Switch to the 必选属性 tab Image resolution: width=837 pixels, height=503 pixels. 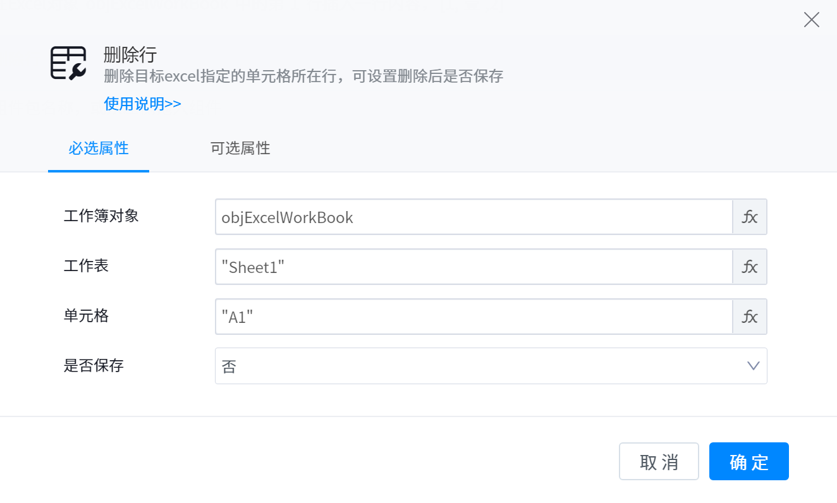pos(99,148)
